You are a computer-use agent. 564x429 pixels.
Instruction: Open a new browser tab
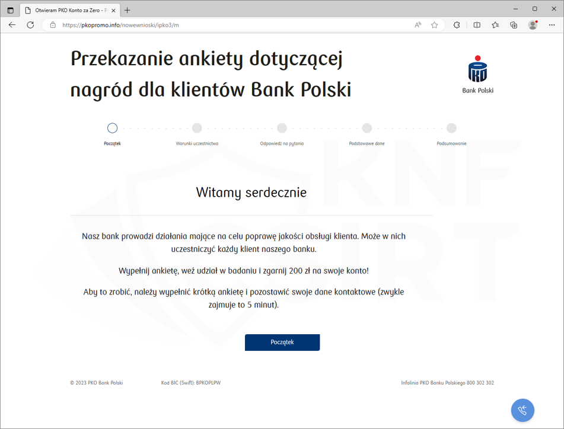click(128, 10)
